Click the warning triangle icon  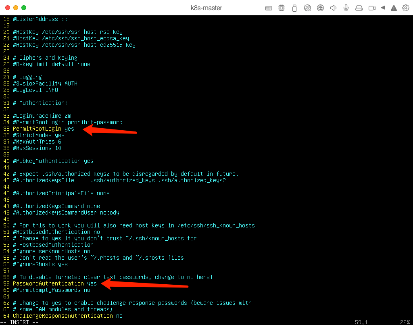(x=394, y=8)
